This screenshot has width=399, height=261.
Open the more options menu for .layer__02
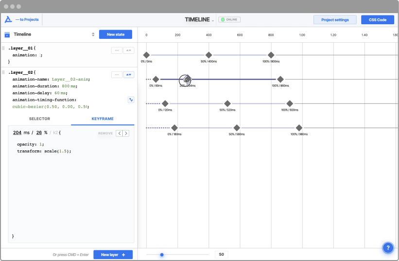(x=117, y=75)
